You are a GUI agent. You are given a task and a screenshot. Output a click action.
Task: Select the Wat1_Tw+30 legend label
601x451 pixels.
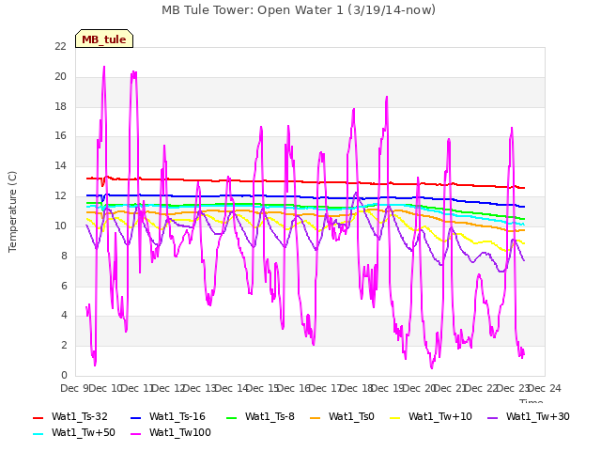(538, 416)
